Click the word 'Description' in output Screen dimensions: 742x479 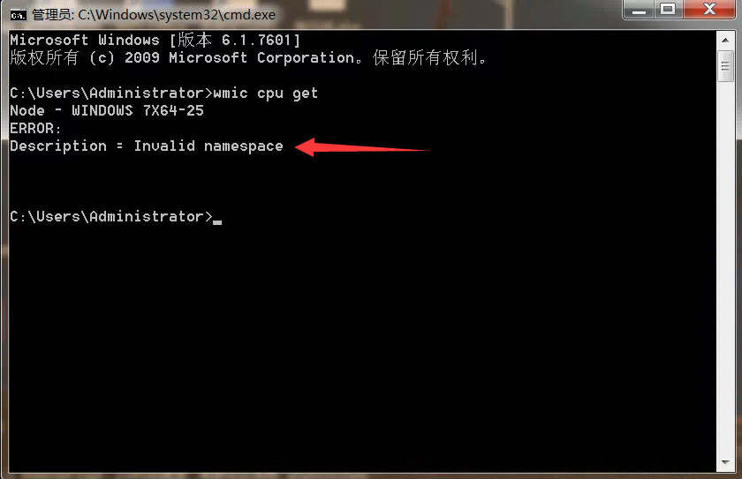58,146
